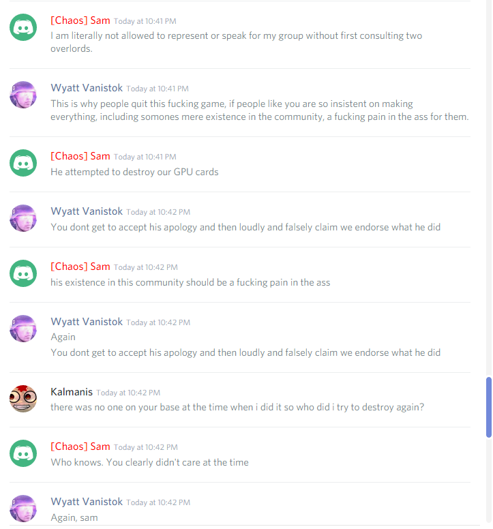The width and height of the screenshot is (493, 529).
Task: Click the [Chaos] Sam username at the top
Action: pyautogui.click(x=80, y=20)
